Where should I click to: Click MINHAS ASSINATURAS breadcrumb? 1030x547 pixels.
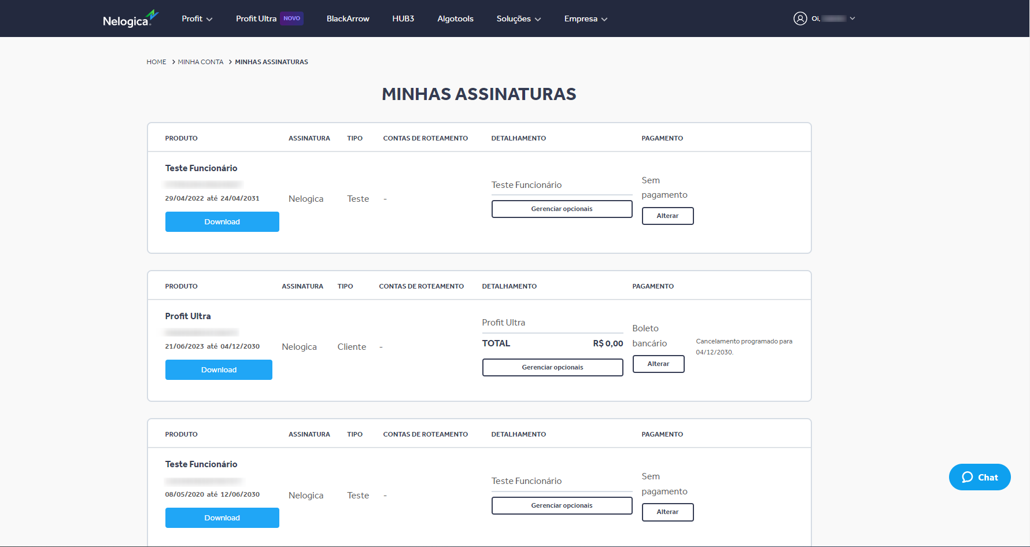(271, 62)
